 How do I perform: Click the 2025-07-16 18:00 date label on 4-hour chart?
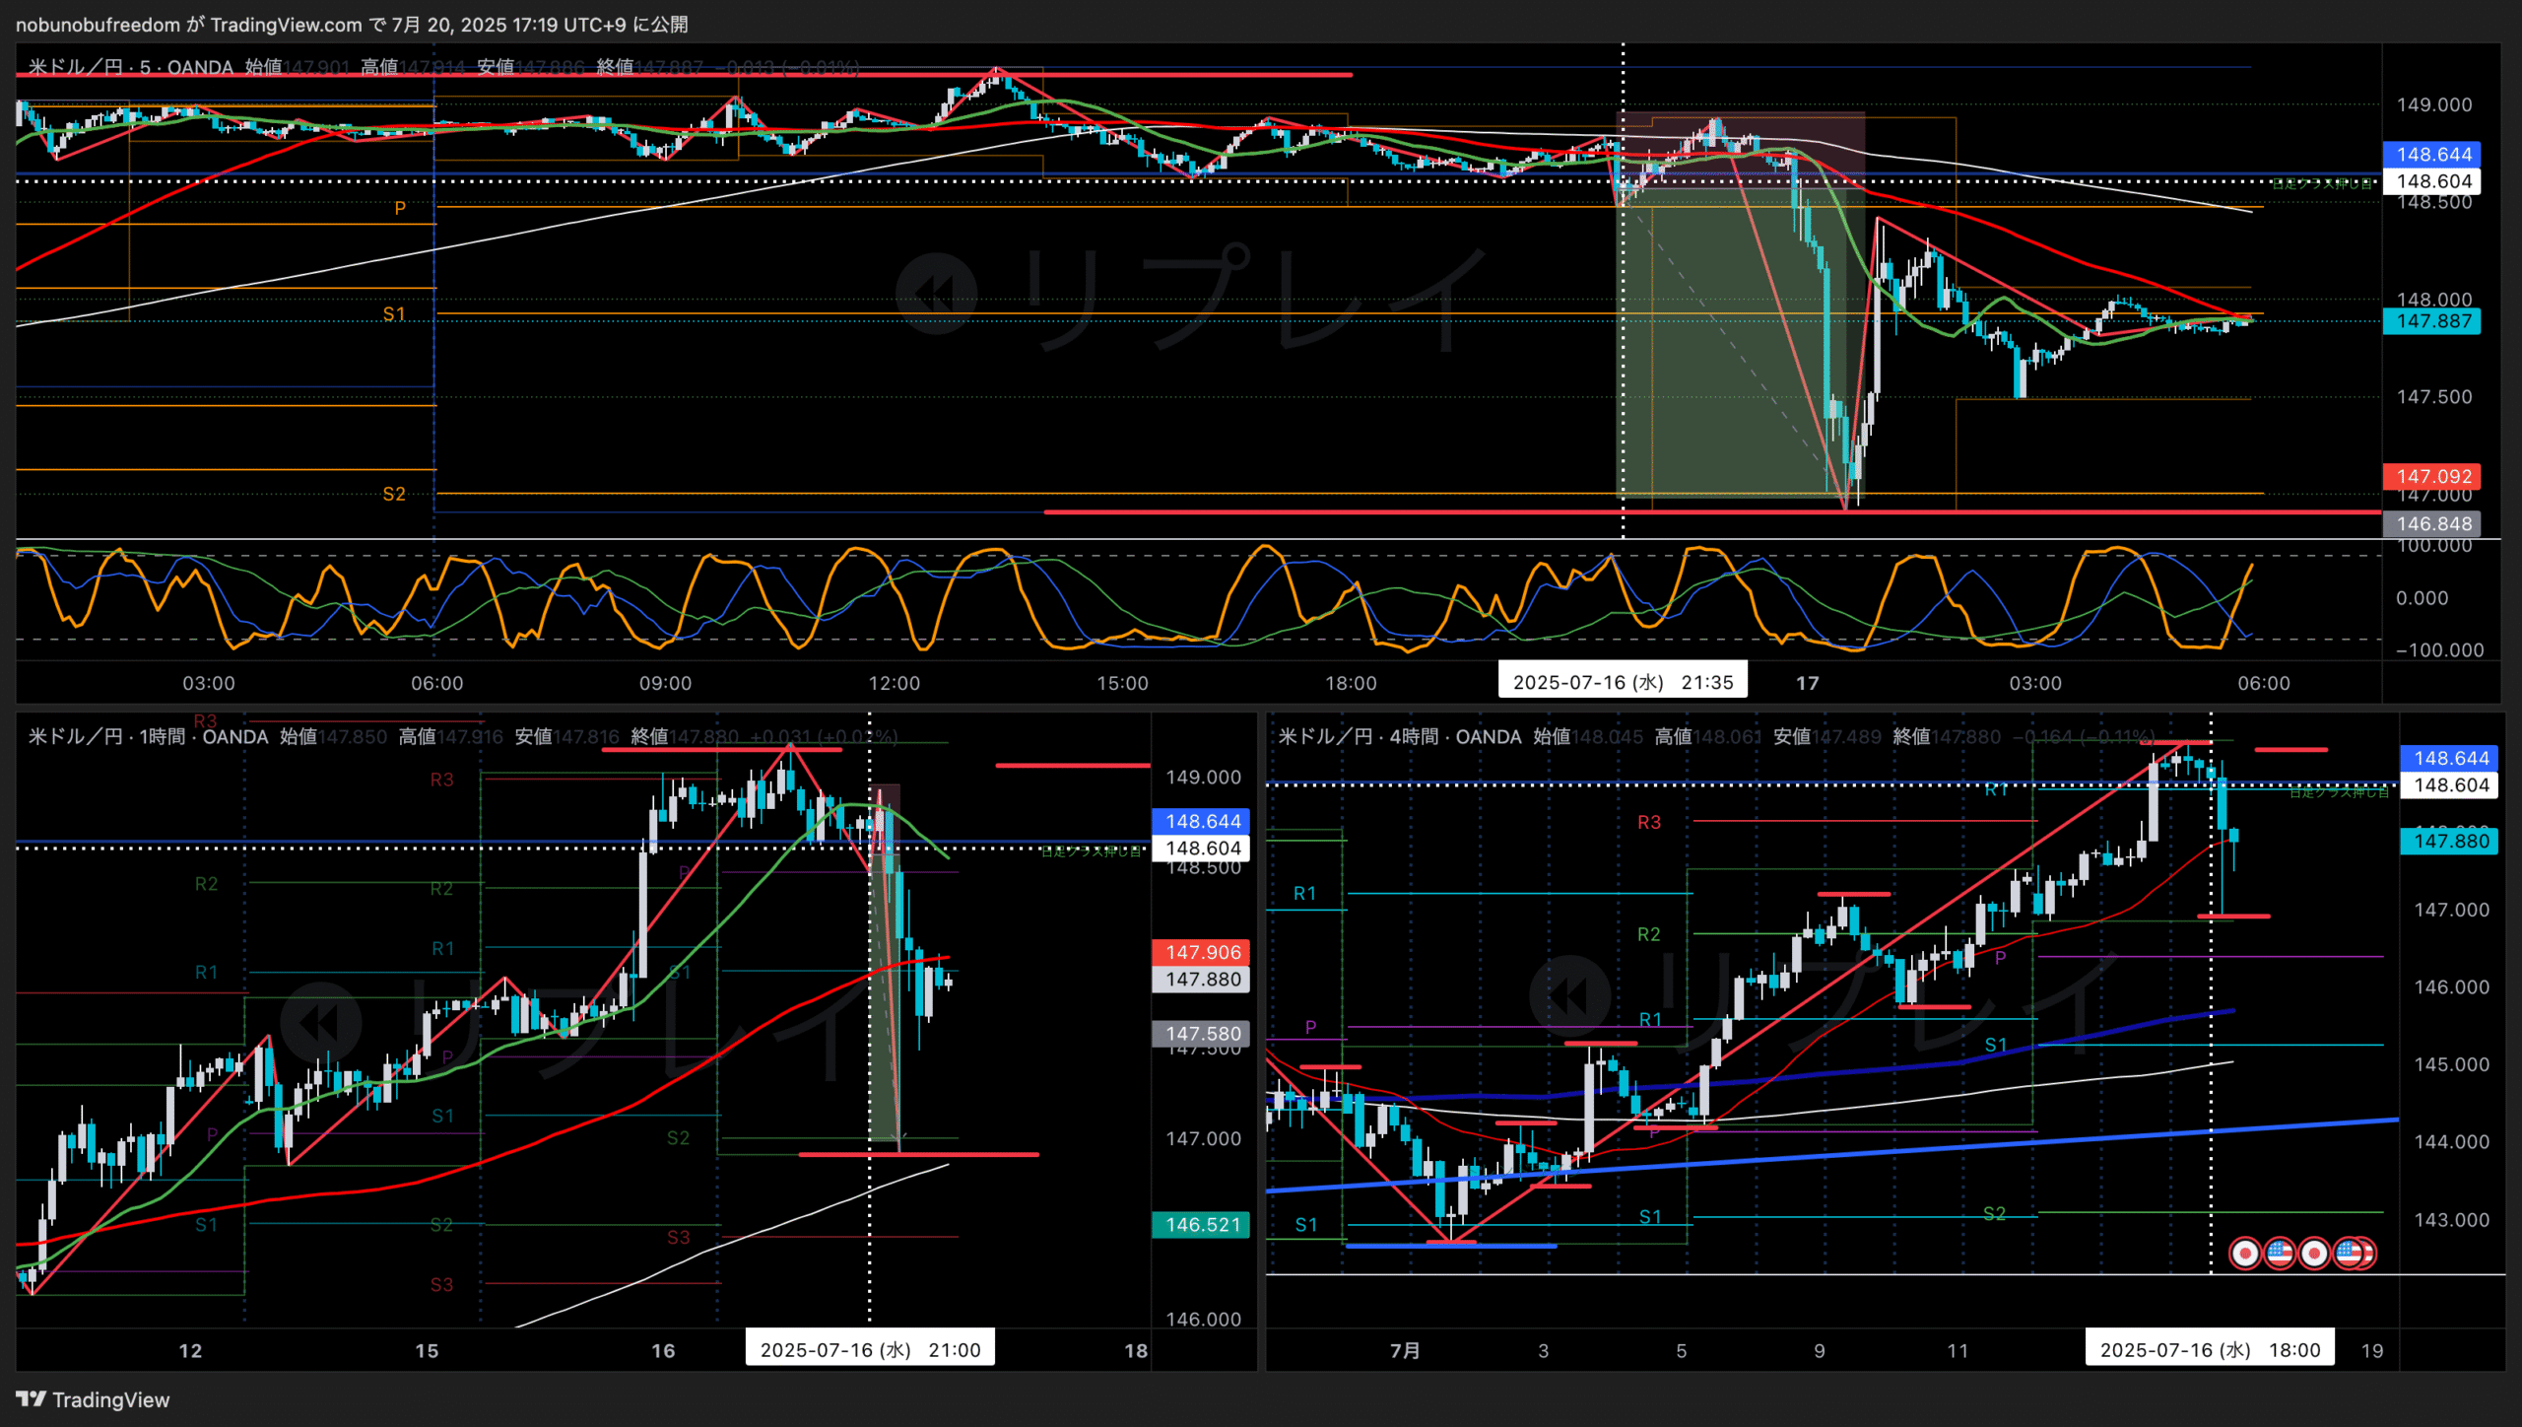[x=2210, y=1349]
